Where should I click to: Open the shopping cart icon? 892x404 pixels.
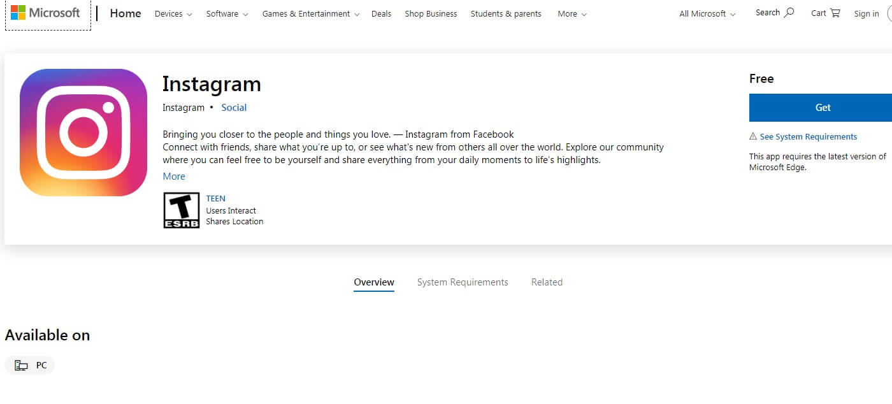click(835, 13)
